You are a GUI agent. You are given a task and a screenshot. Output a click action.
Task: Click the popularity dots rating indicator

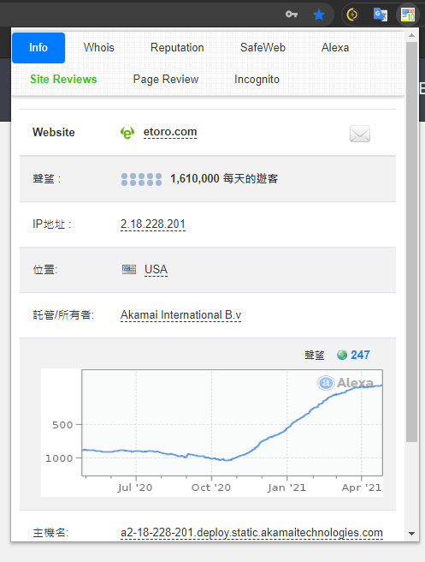coord(141,179)
